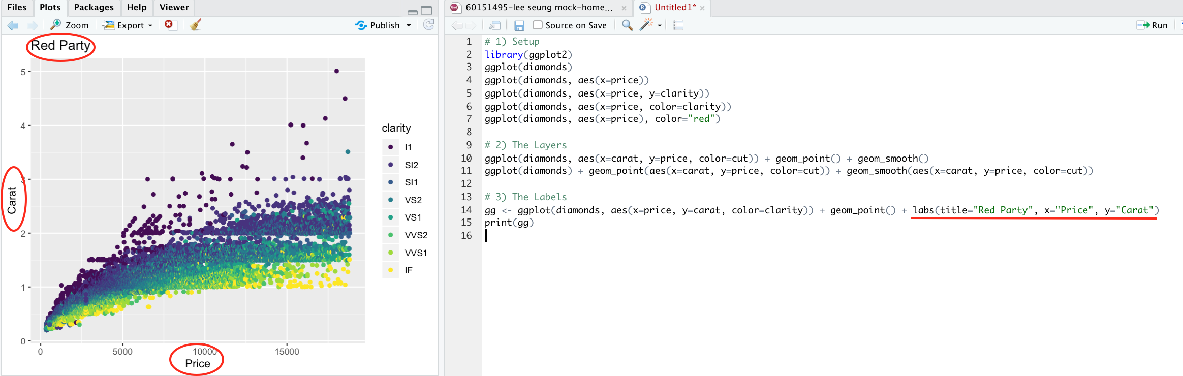Go forward to next source location
The height and width of the screenshot is (376, 1183).
coord(471,25)
